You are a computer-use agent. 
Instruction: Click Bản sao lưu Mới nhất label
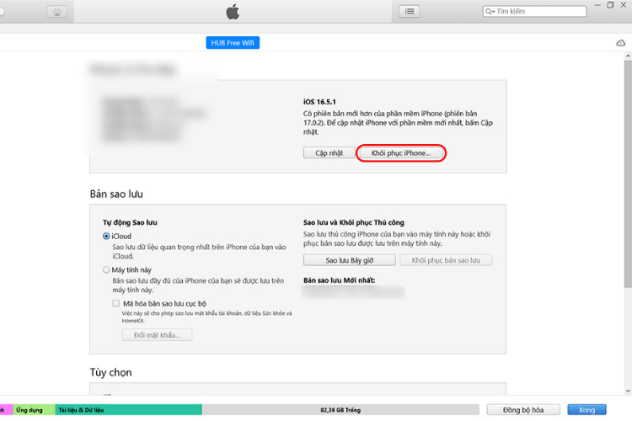pyautogui.click(x=339, y=280)
